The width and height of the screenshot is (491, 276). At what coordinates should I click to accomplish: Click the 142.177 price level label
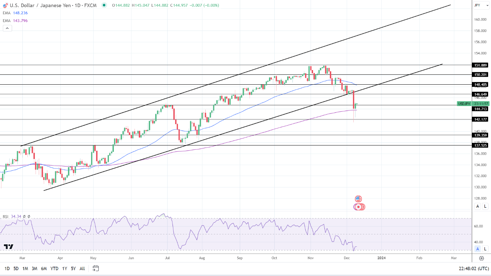pyautogui.click(x=480, y=120)
